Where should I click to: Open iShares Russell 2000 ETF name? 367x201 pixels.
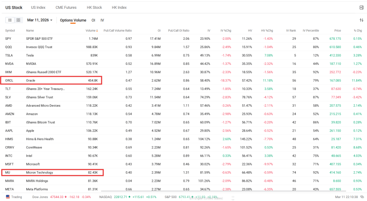44,72
